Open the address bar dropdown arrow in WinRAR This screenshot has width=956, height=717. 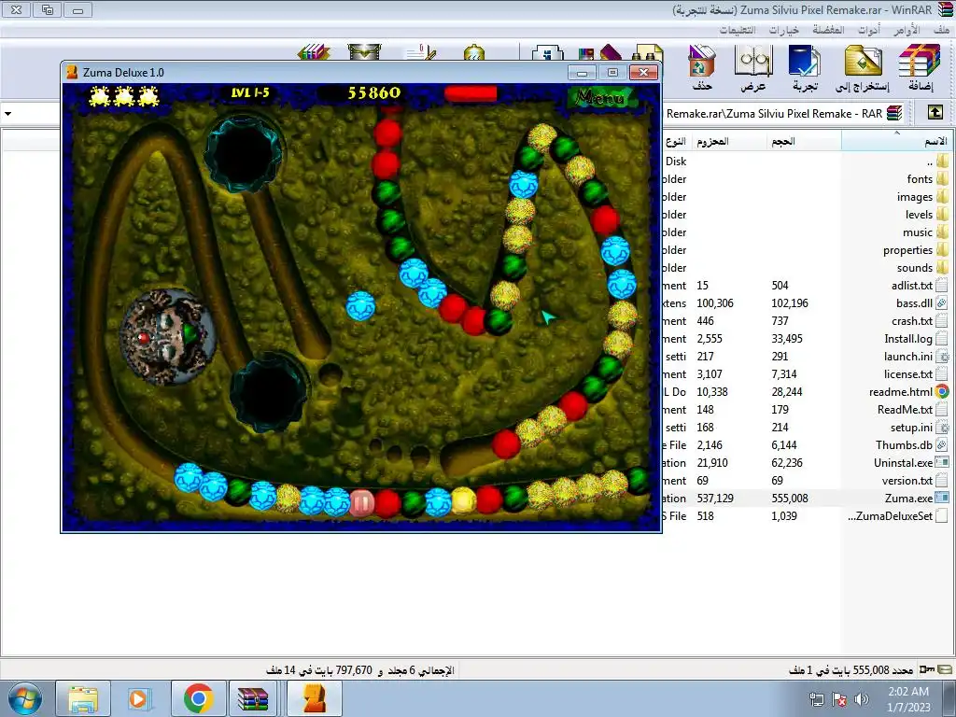[x=7, y=113]
